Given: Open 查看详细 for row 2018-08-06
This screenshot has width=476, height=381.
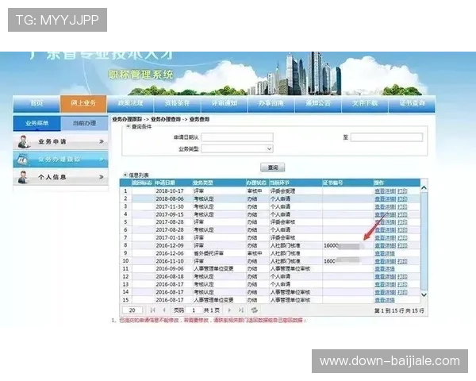Looking at the screenshot, I should coord(385,199).
